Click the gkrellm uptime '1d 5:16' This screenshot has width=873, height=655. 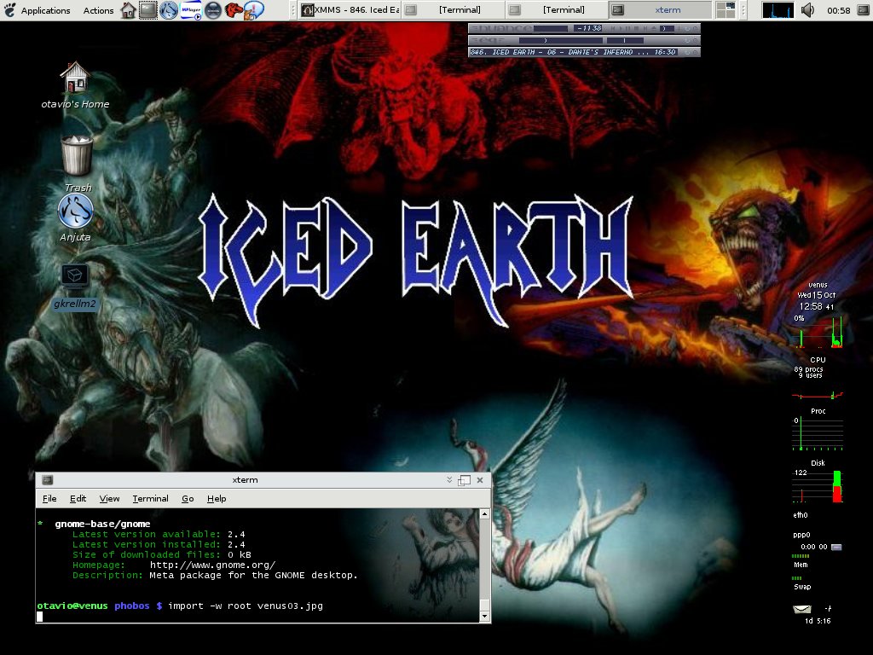click(818, 621)
